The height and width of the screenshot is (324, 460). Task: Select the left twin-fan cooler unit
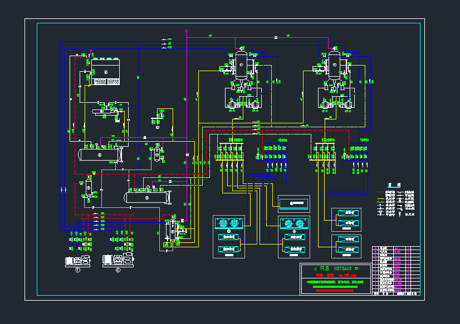(229, 223)
